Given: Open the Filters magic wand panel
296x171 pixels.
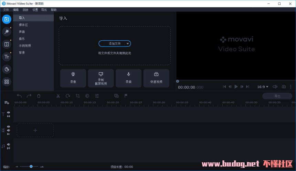Looking at the screenshot, I should point(7,32).
